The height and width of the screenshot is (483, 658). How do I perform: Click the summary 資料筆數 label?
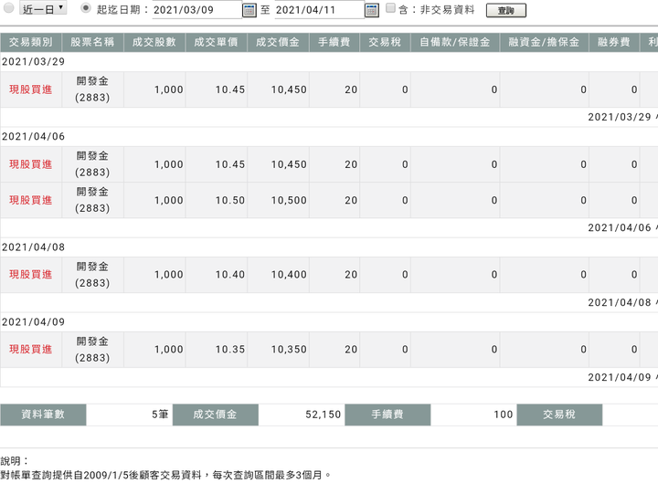tap(43, 415)
